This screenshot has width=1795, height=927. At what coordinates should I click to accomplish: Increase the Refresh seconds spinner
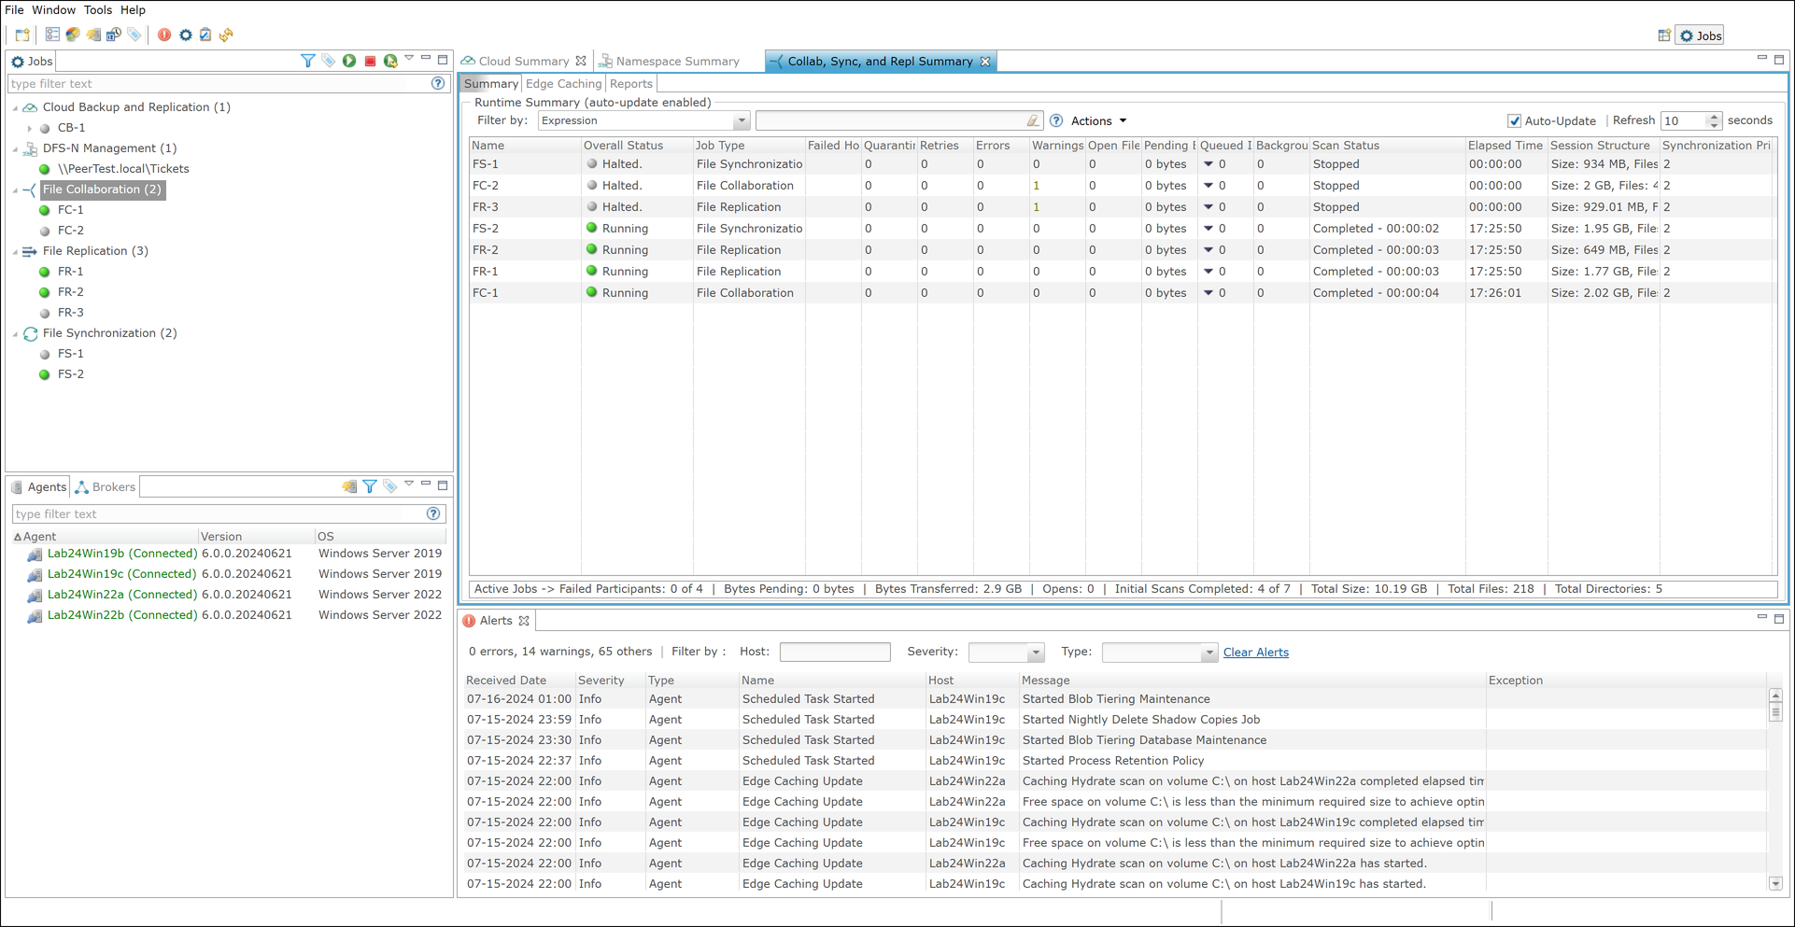[x=1714, y=117]
